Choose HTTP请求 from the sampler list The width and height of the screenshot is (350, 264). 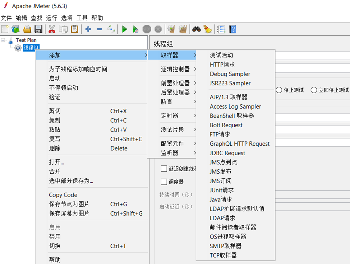point(222,65)
